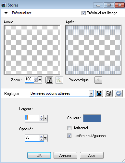125x163 pixels.
Task: Click the Avant preview pane
Action: 32,50
